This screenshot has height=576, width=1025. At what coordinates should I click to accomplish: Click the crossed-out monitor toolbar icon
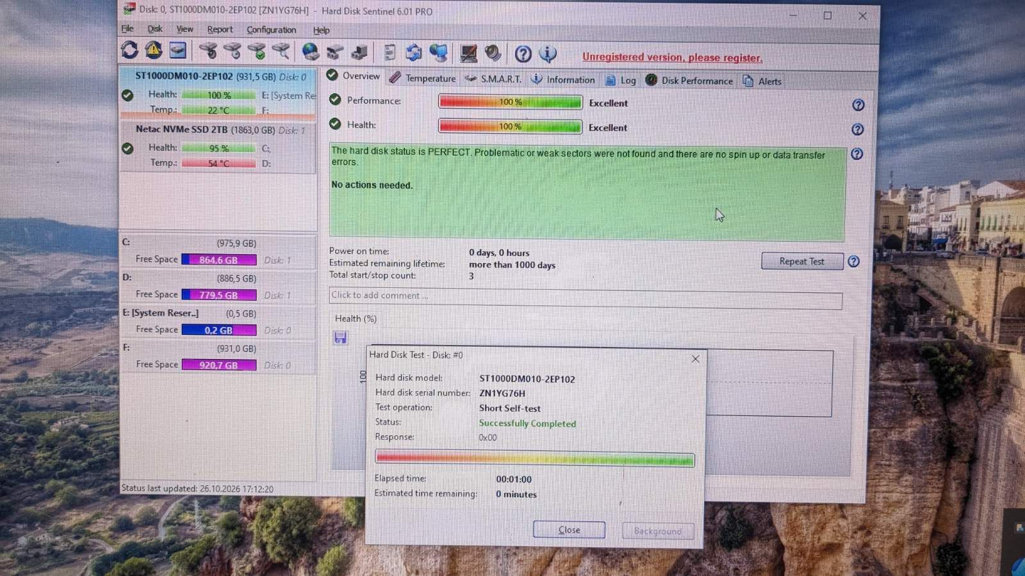468,53
